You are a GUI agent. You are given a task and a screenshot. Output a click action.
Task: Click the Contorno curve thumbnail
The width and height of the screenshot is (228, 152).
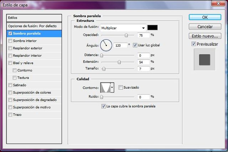click(x=105, y=87)
